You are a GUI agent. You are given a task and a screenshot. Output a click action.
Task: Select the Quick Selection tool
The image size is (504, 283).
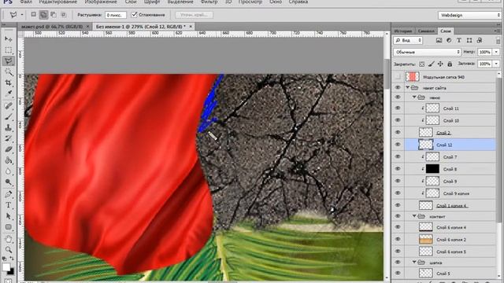9,72
